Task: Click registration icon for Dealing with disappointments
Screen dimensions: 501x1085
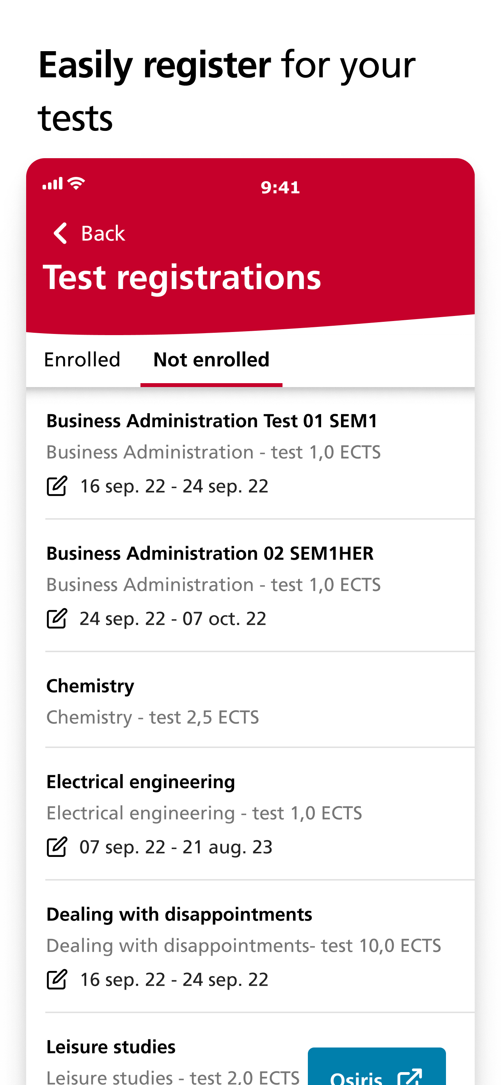Action: coord(57,979)
